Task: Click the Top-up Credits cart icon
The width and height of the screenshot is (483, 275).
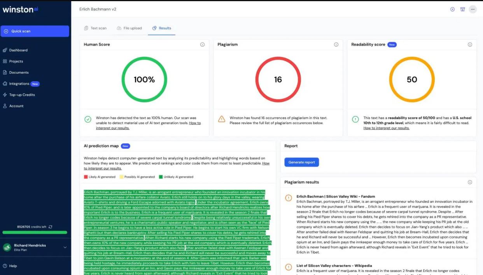Action: (5, 95)
